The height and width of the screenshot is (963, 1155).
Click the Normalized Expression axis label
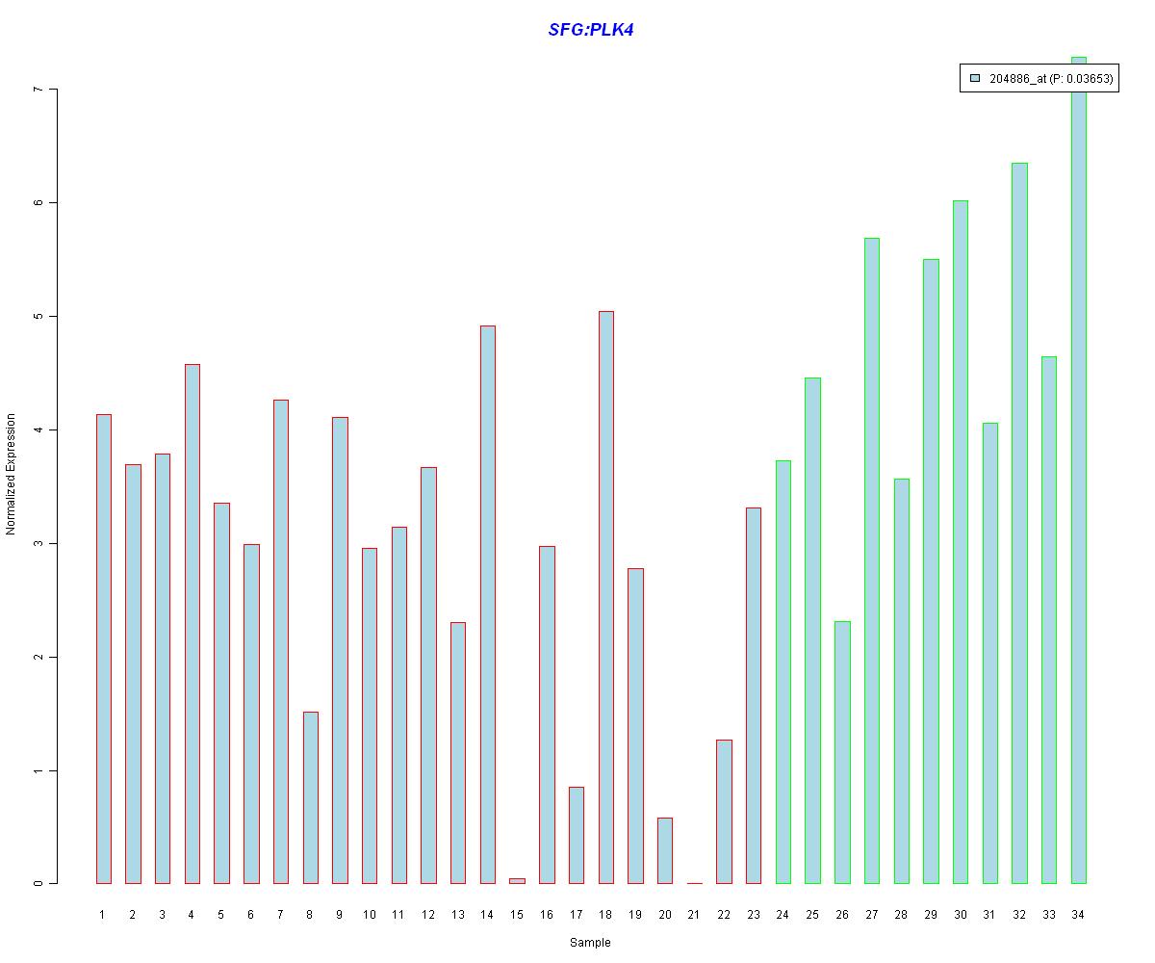[x=11, y=474]
